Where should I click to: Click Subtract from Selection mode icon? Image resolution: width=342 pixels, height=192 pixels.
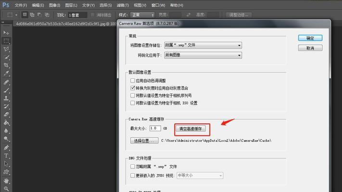tap(39, 15)
